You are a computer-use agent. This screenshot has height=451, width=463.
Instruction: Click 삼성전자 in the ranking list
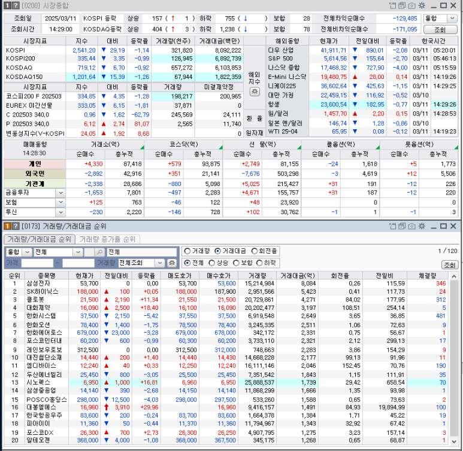coord(38,284)
